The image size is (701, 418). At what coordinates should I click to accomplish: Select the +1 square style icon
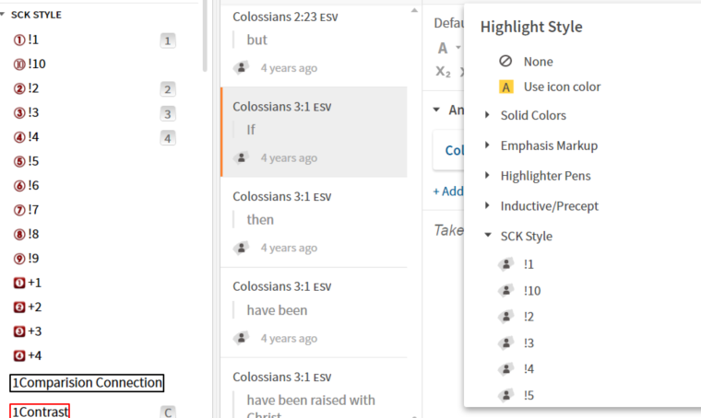pos(19,283)
